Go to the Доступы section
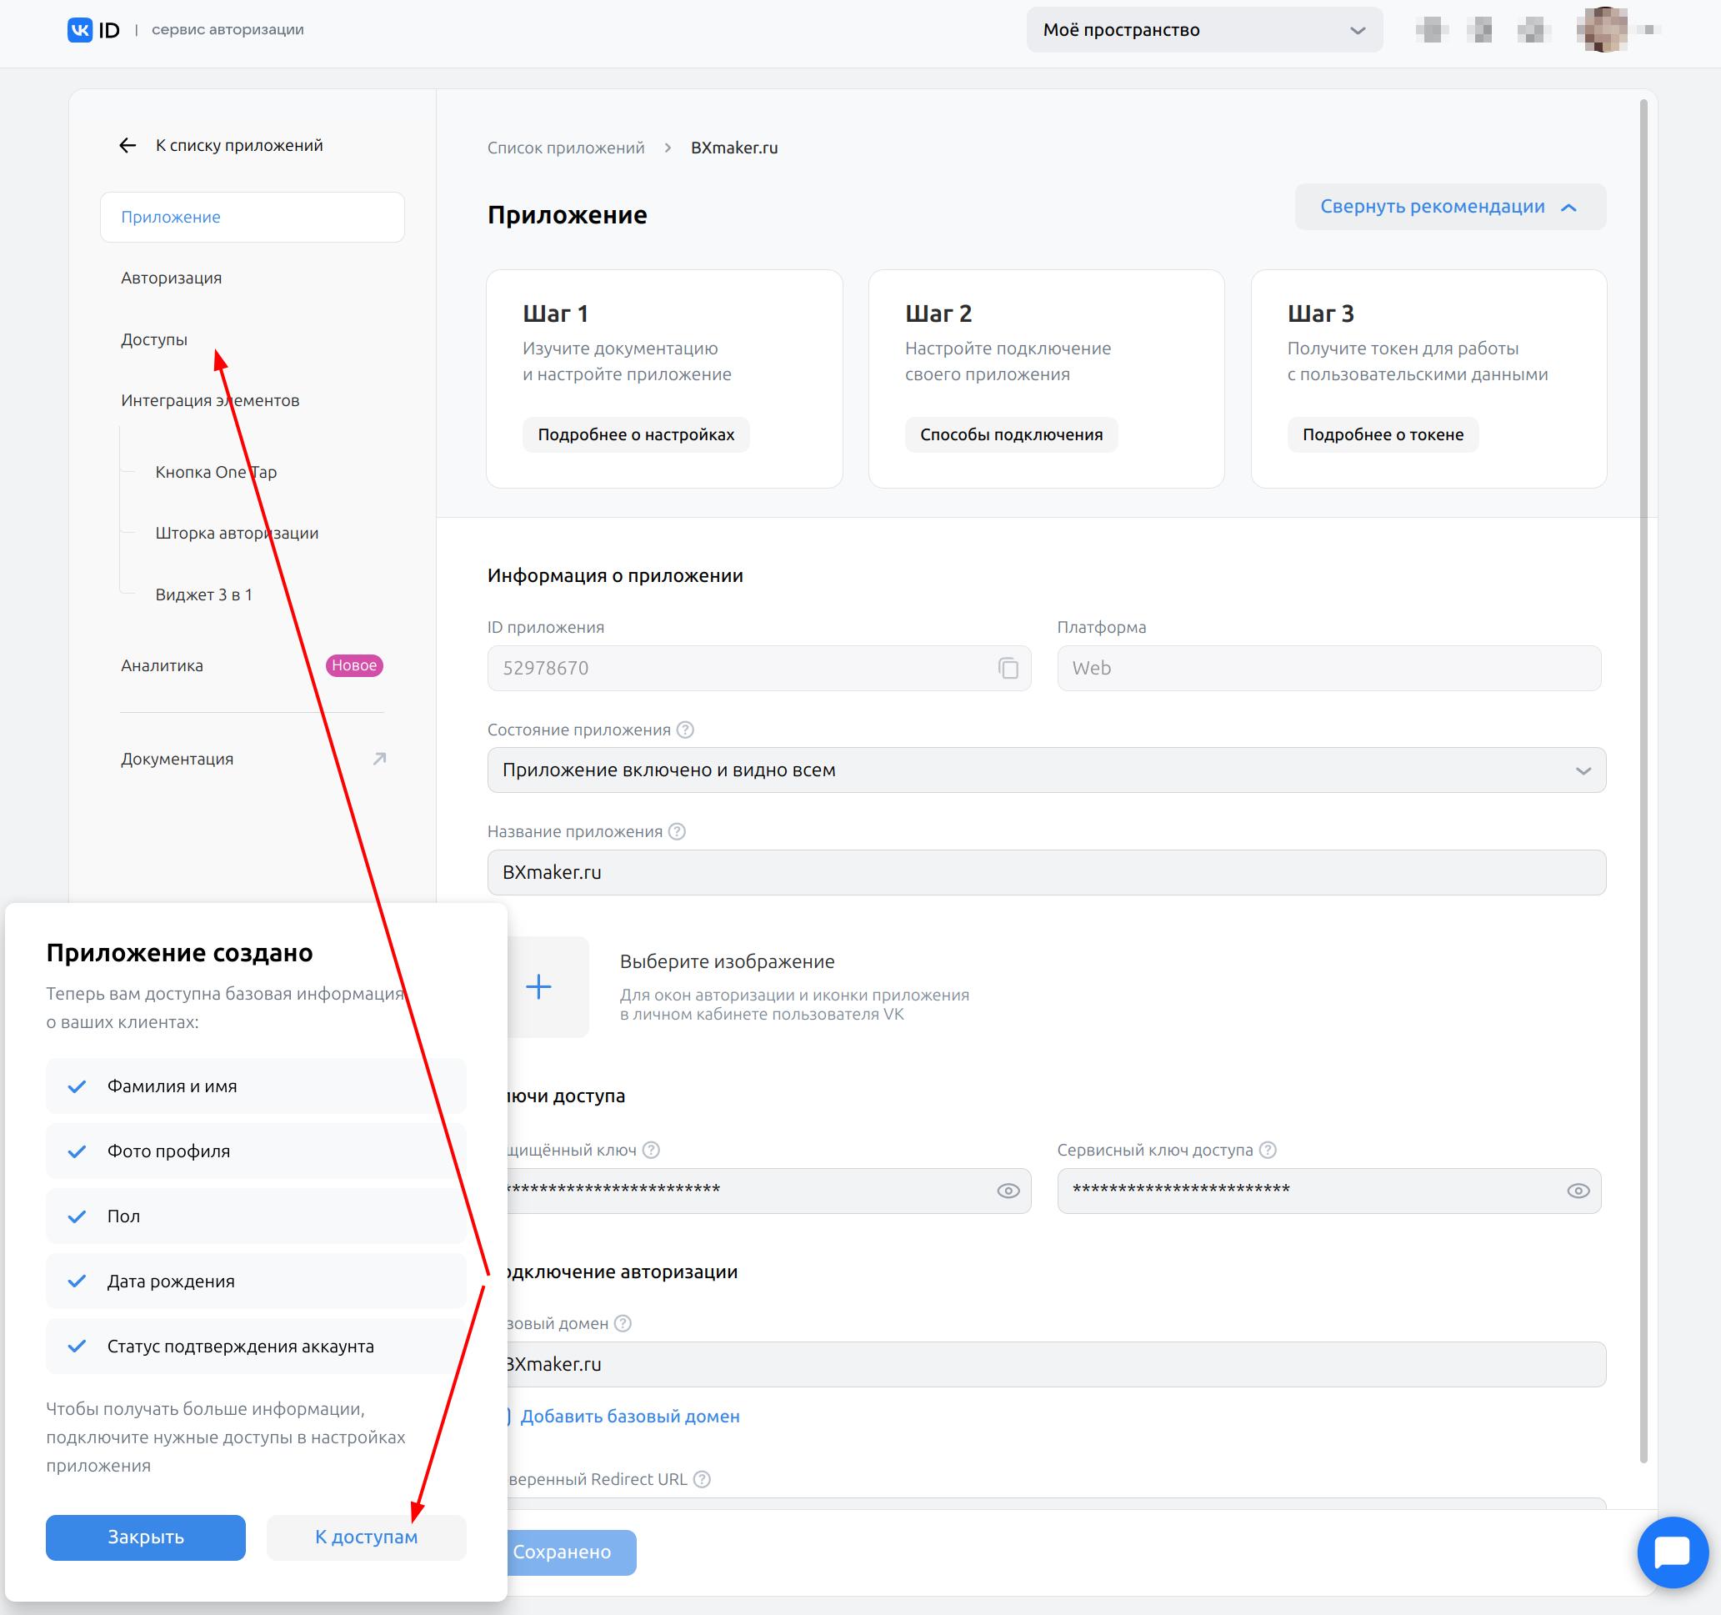The width and height of the screenshot is (1721, 1615). (154, 339)
